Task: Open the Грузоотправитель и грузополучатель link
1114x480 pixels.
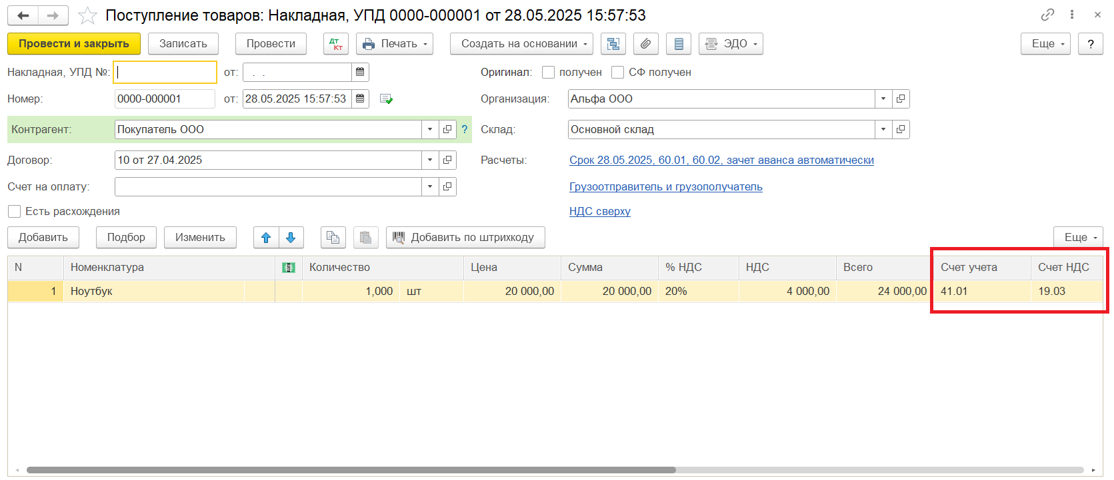Action: pyautogui.click(x=665, y=186)
